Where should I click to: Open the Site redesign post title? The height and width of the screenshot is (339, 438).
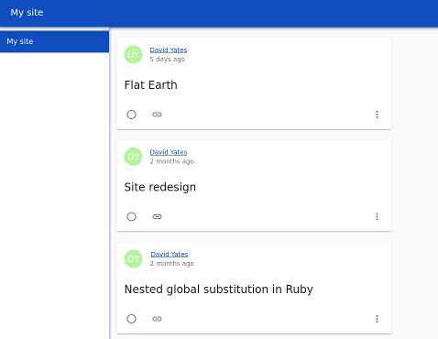click(160, 187)
